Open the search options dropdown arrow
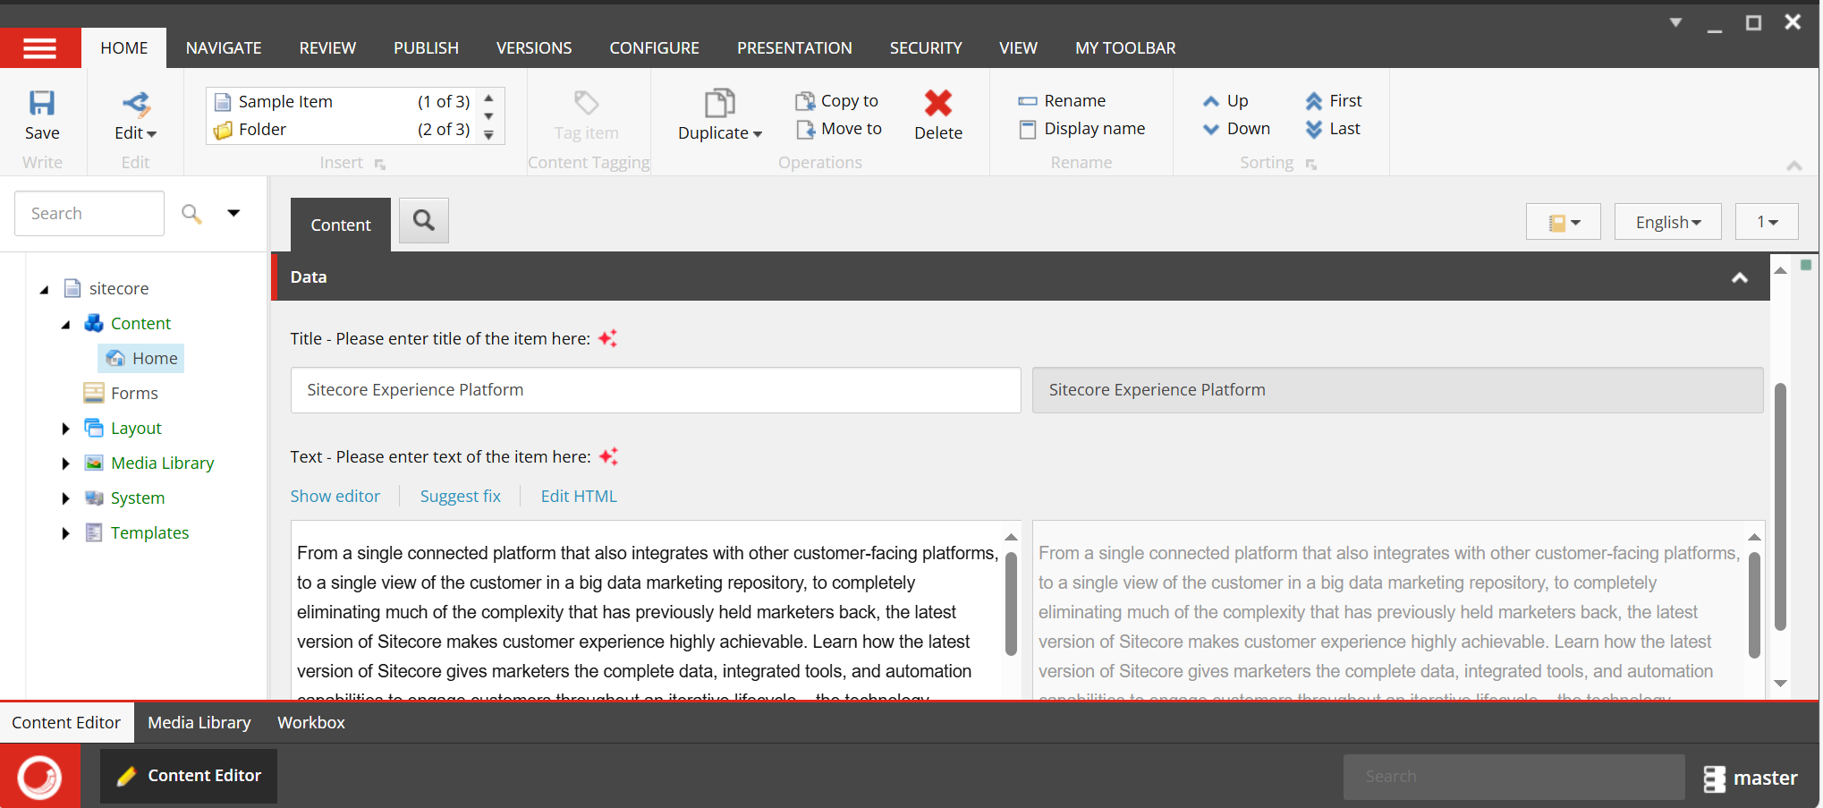This screenshot has width=1823, height=808. [x=233, y=213]
